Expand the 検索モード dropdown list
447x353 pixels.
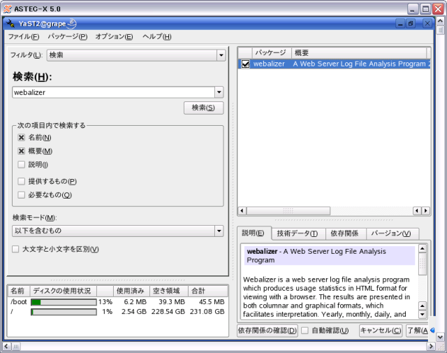pos(221,231)
